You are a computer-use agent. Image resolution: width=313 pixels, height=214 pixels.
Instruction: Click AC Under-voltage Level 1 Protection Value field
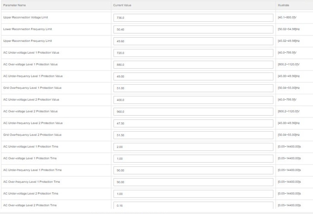[193, 53]
